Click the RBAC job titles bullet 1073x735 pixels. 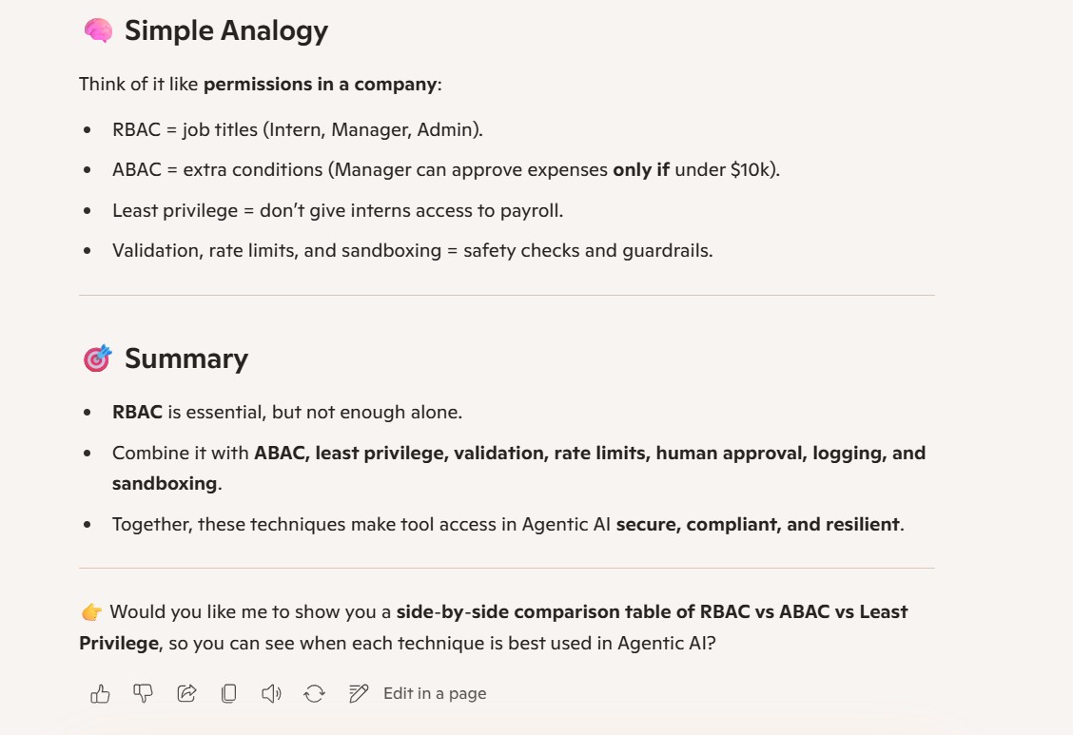coord(298,130)
